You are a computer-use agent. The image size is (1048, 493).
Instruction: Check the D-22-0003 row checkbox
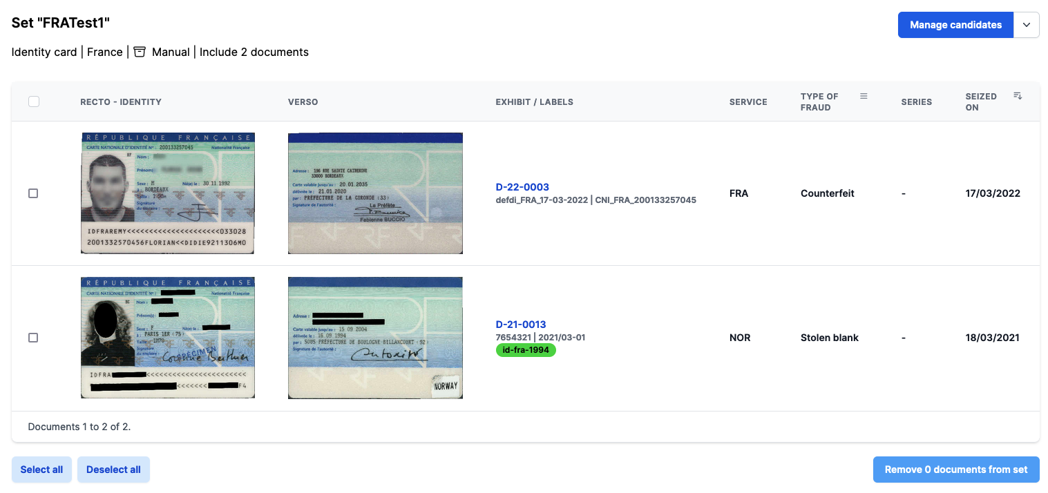click(x=33, y=193)
